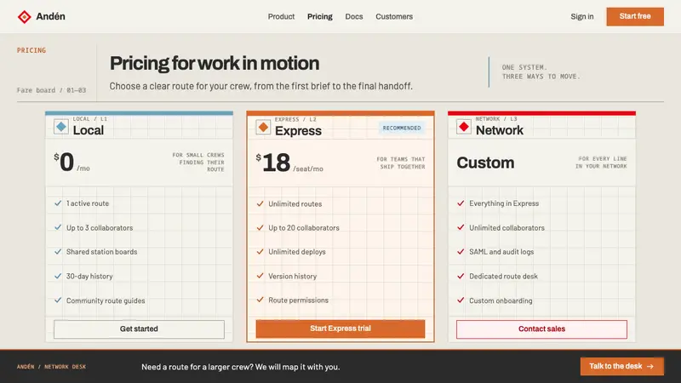Click the Express plan title
The width and height of the screenshot is (681, 383).
point(298,131)
